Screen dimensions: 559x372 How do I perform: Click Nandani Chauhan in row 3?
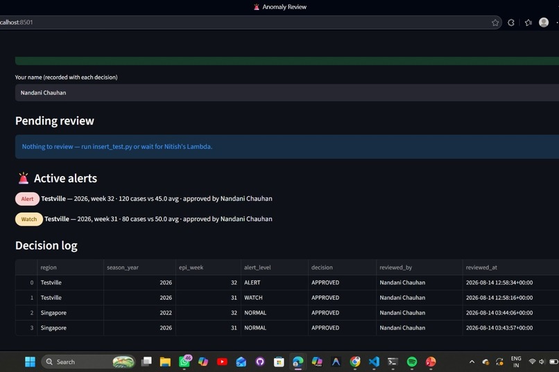[x=419, y=328]
